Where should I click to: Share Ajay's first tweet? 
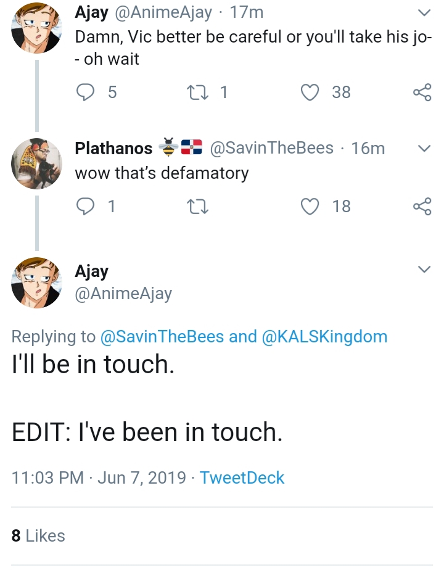click(422, 92)
